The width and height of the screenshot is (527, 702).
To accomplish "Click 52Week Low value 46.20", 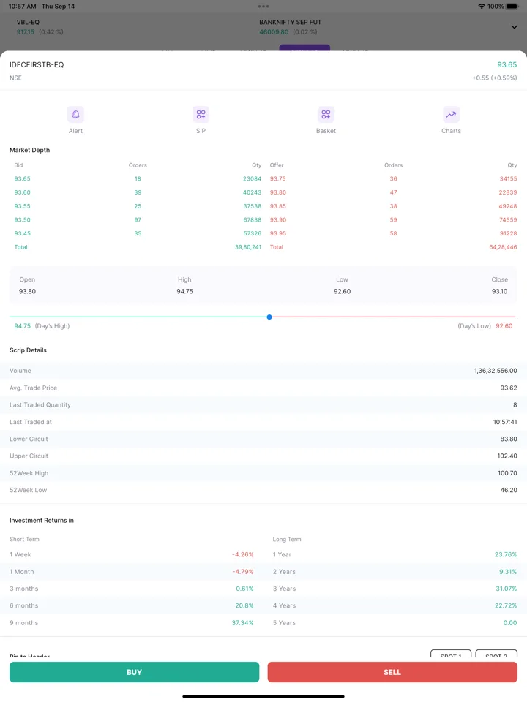I will pos(509,490).
